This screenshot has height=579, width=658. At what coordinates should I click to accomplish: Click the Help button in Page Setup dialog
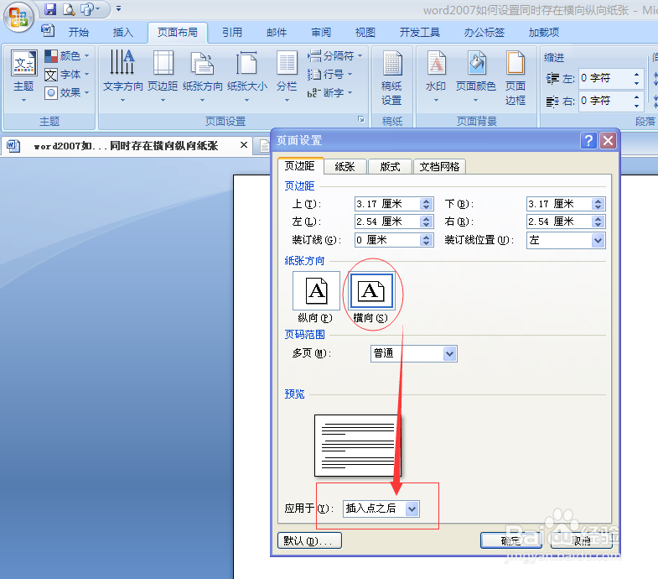coord(588,140)
